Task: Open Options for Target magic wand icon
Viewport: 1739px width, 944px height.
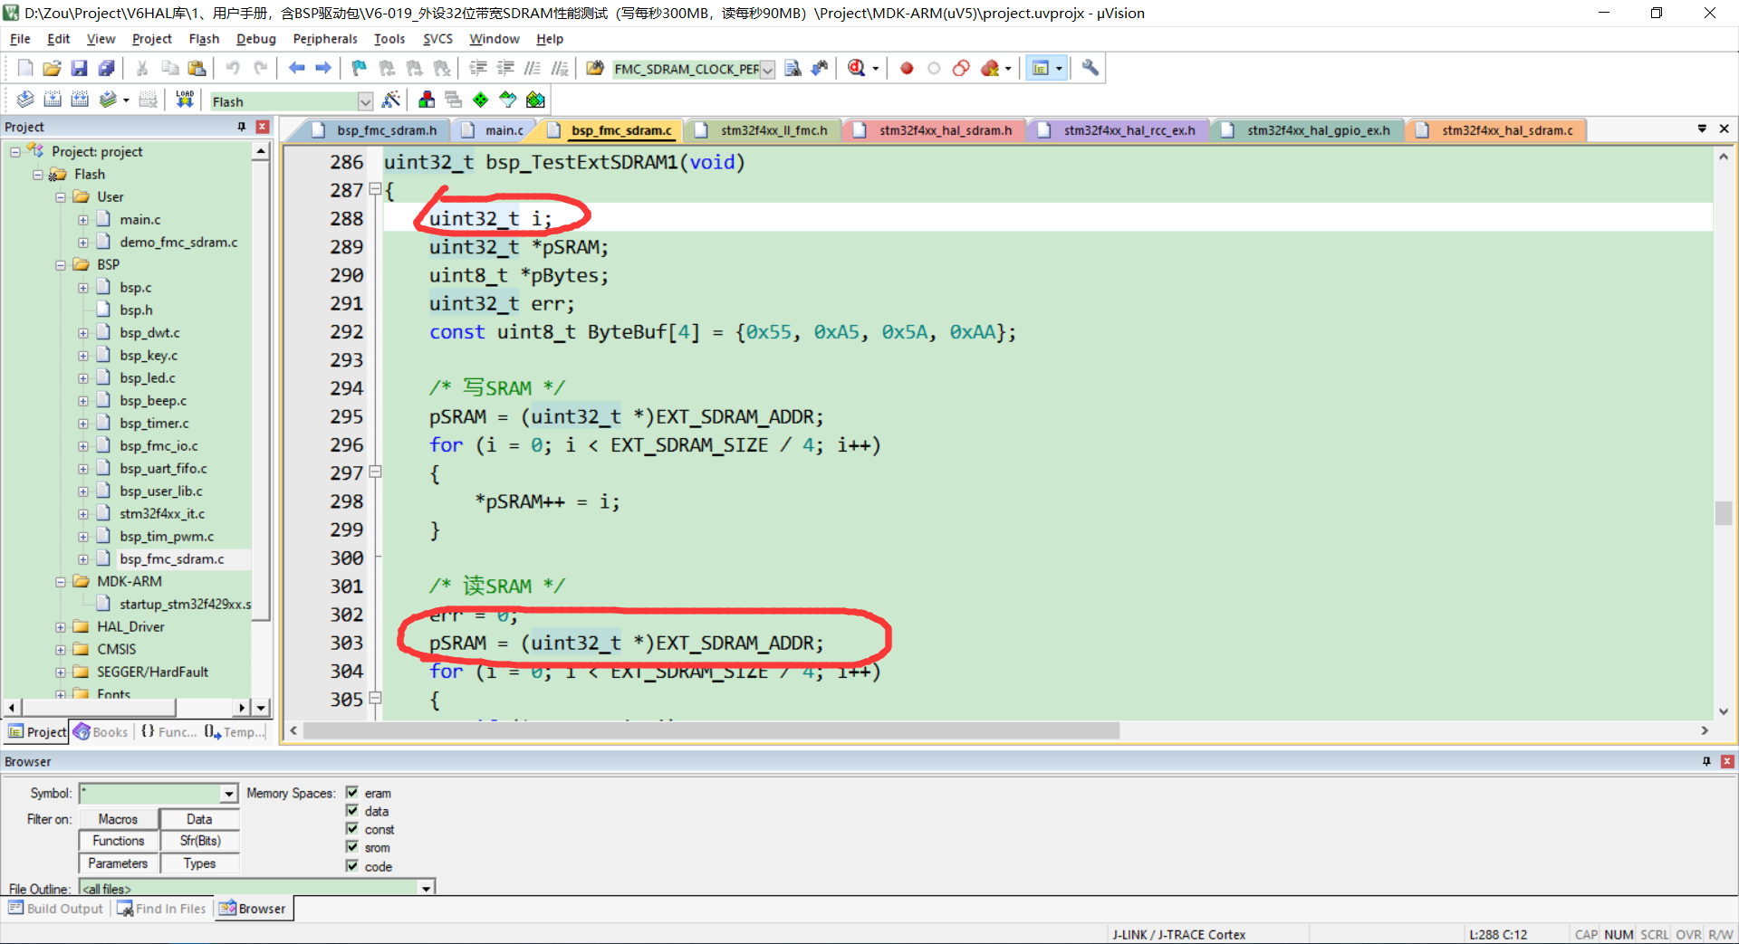Action: click(x=391, y=100)
